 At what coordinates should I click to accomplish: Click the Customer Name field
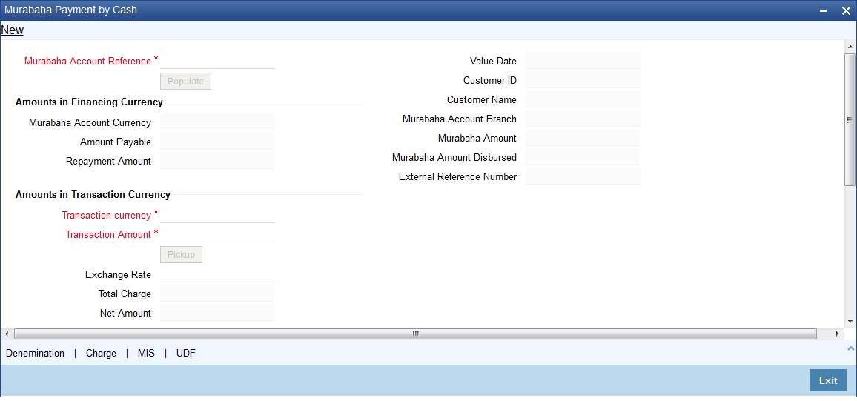(583, 99)
